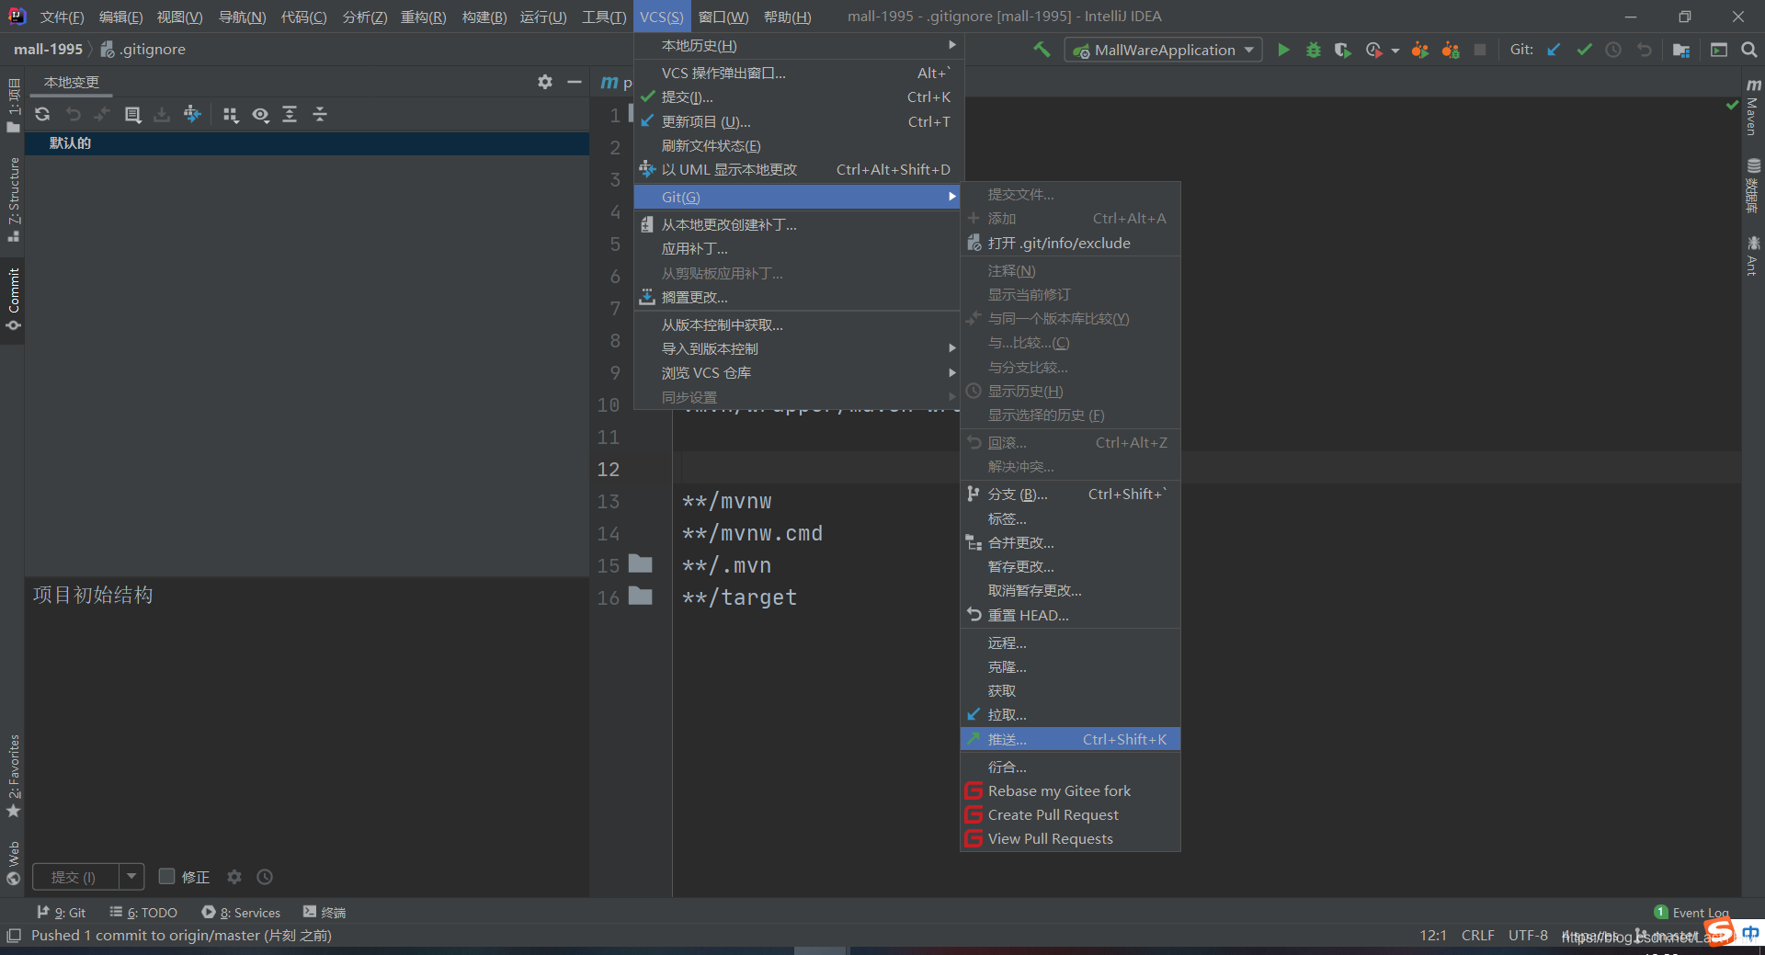Screen dimensions: 1765x955
Task: Click the commit message field containing 项目初始结构
Action: 307,717
